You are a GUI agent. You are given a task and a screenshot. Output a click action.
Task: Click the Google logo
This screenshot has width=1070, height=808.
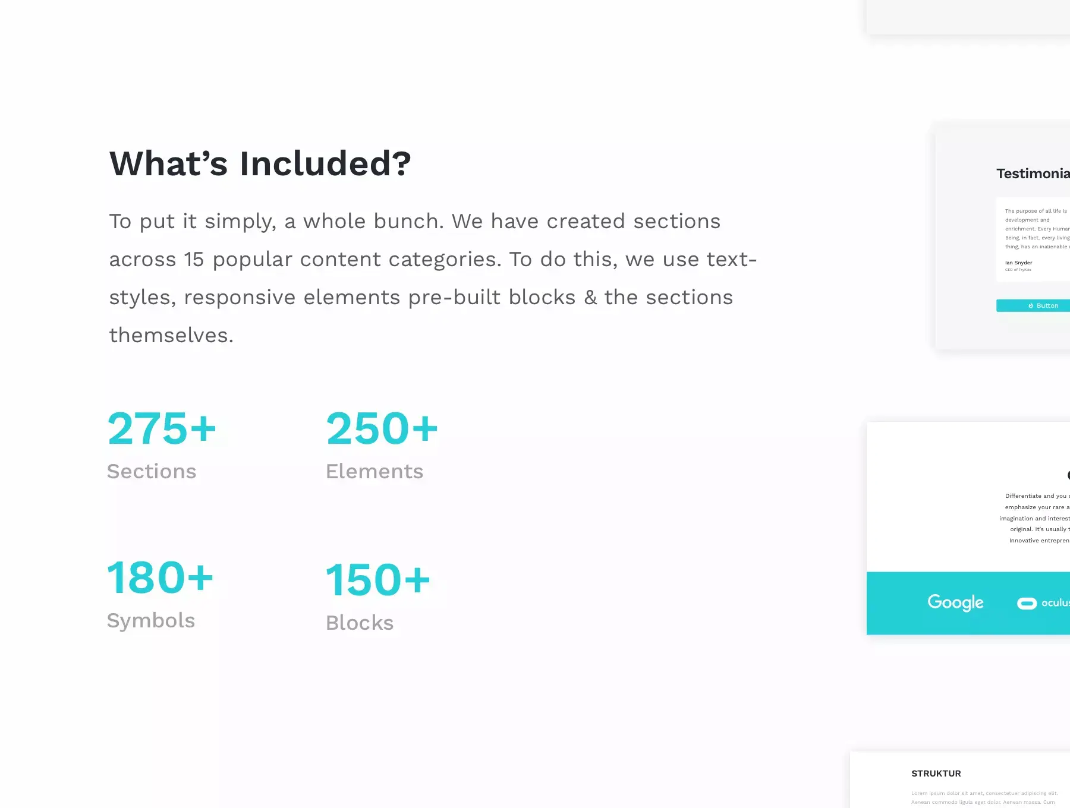coord(955,602)
